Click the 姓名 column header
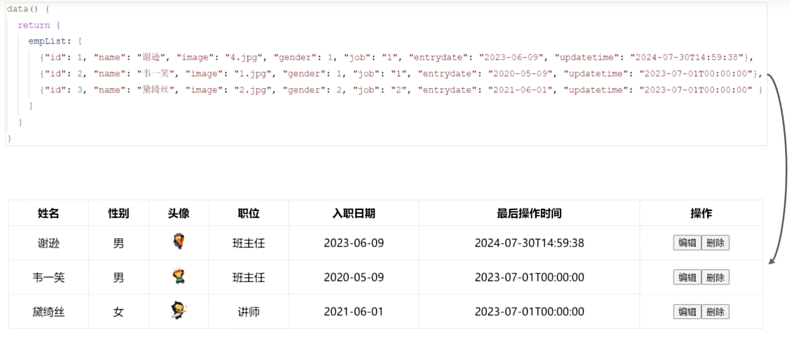This screenshot has width=791, height=339. (48, 213)
